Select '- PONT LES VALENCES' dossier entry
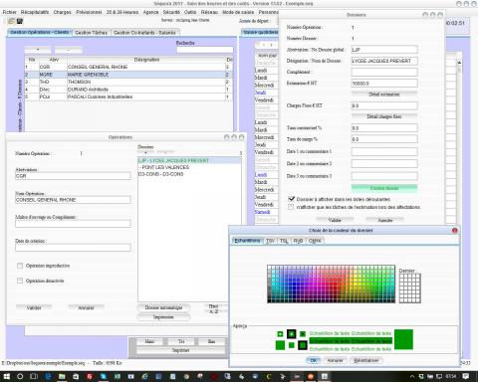Viewport: 478px width, 382px height. click(x=189, y=167)
